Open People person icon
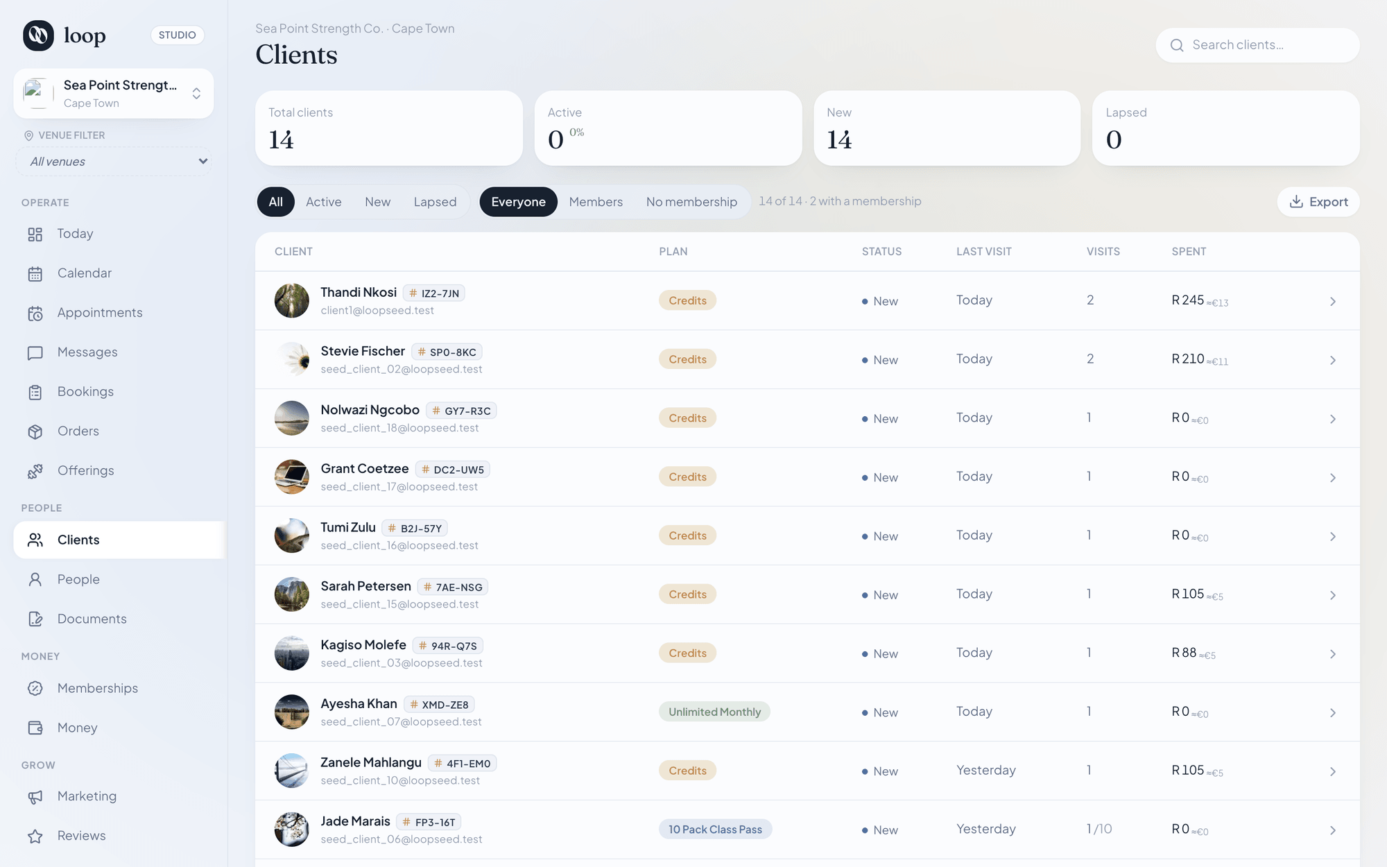Viewport: 1387px width, 867px height. pyautogui.click(x=35, y=580)
